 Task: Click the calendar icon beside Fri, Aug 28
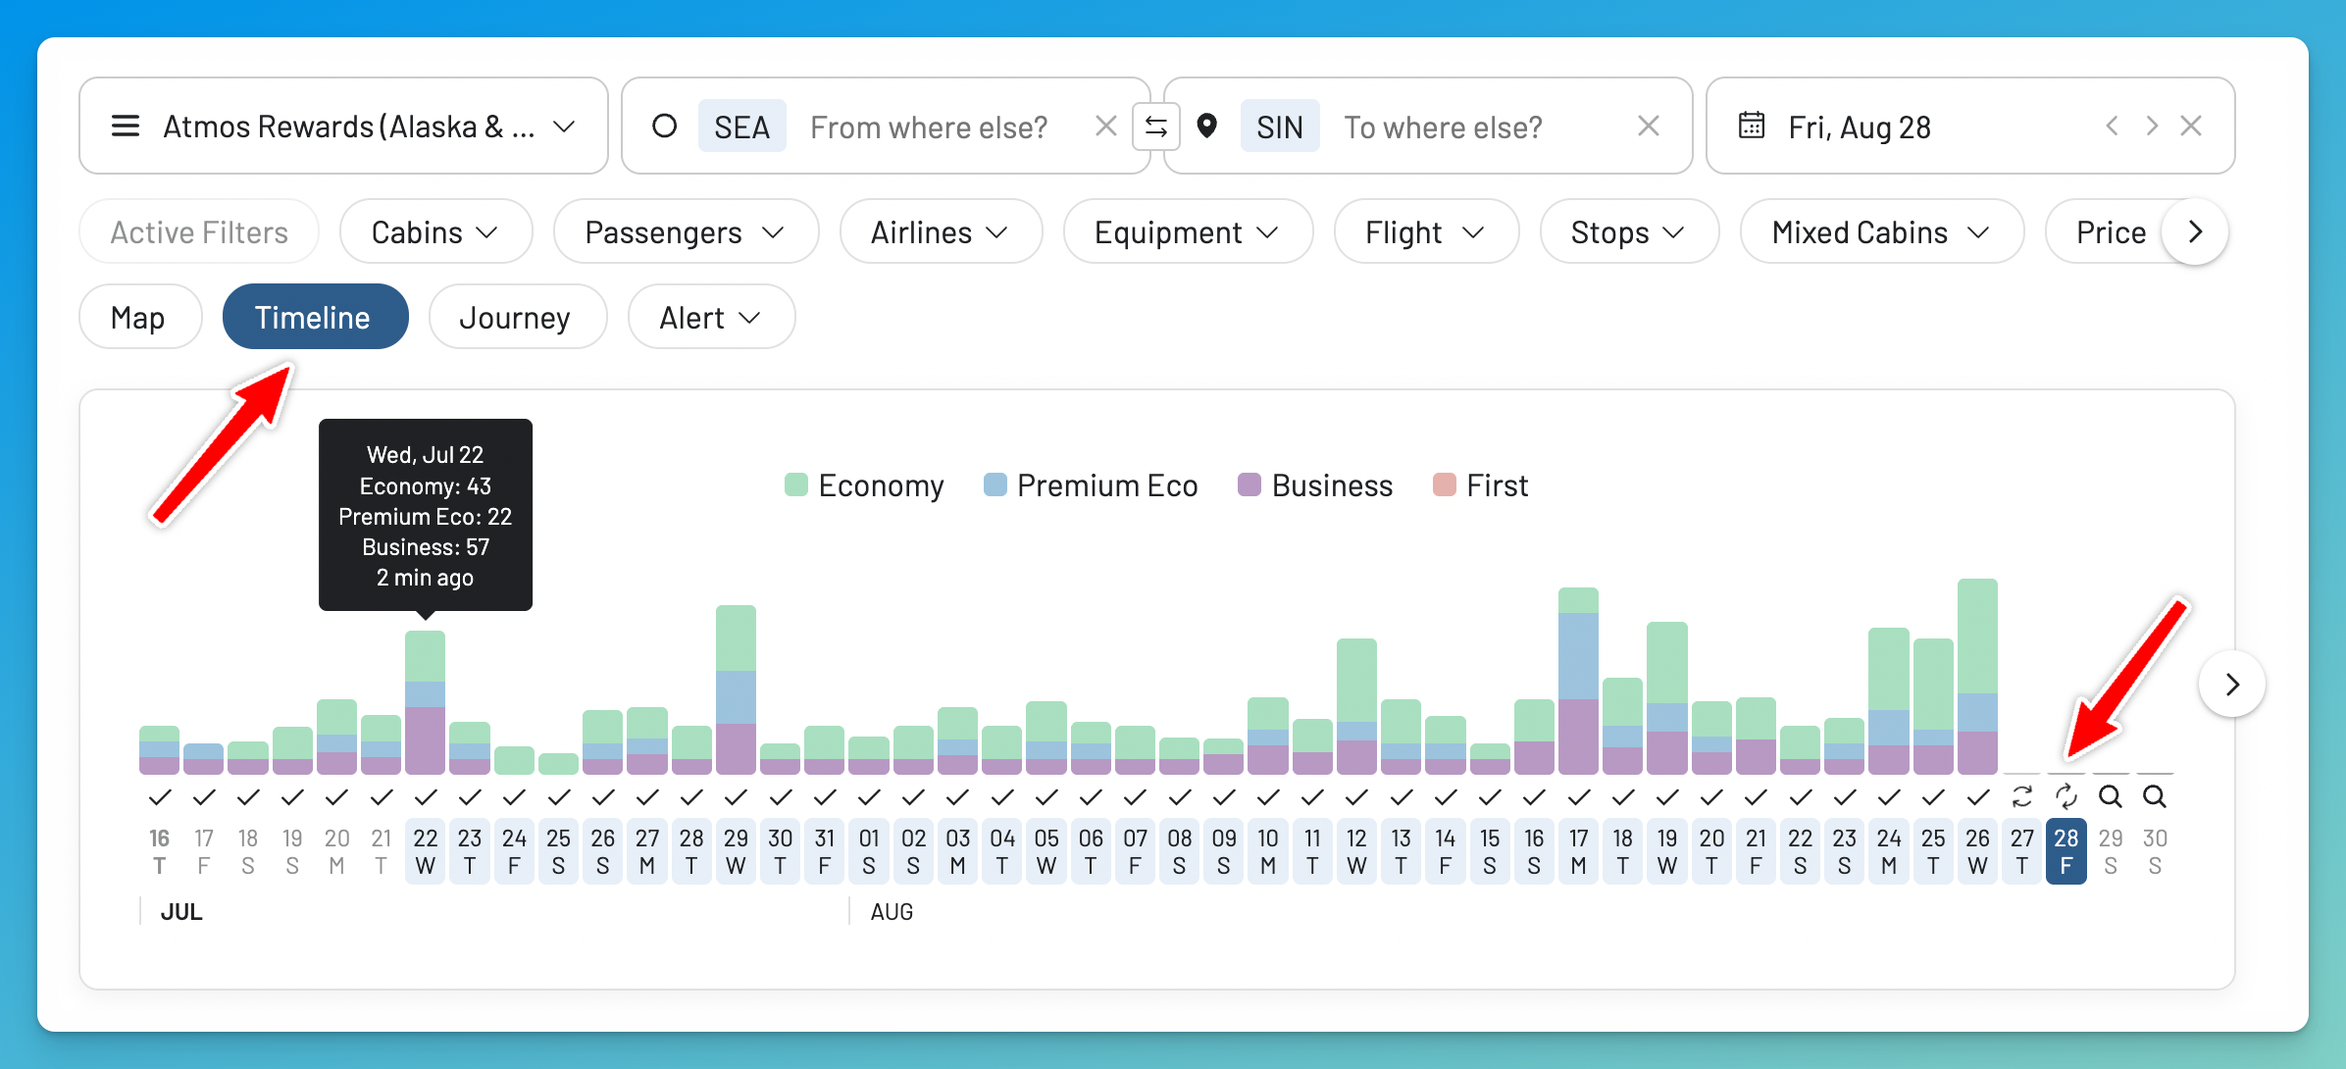point(1752,126)
